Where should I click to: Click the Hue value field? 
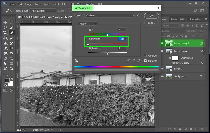tap(122, 30)
